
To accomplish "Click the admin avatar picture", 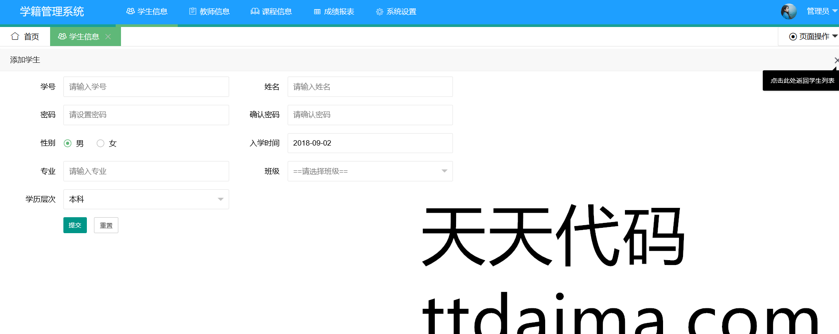I will tap(788, 12).
